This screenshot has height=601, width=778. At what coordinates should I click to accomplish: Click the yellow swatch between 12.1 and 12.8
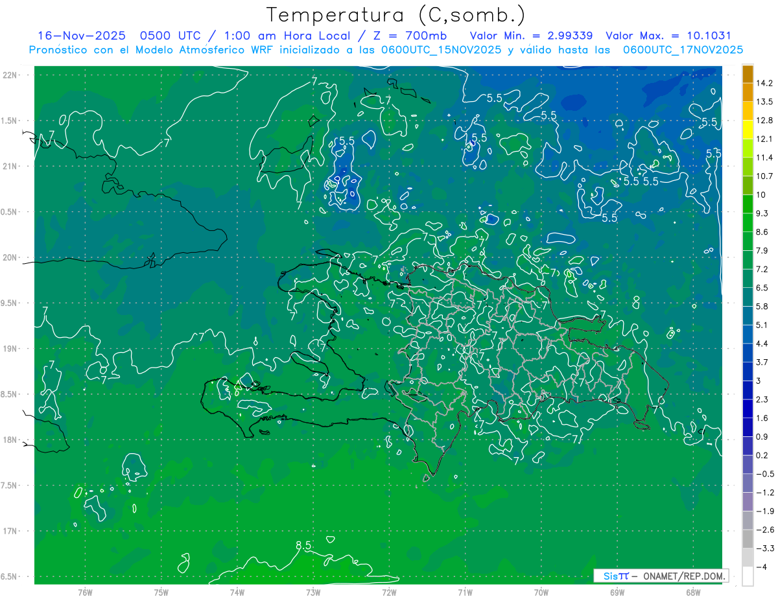coord(748,129)
